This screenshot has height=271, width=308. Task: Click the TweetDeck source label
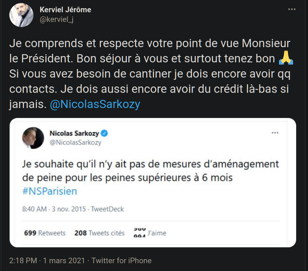[x=108, y=209]
